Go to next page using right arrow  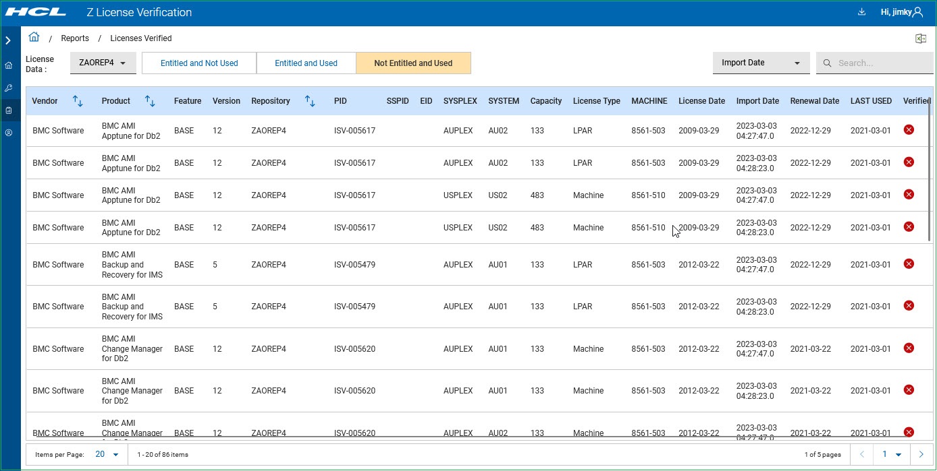tap(921, 454)
